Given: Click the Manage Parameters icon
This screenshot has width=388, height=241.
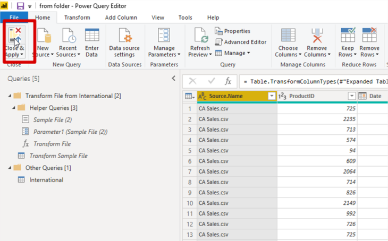Looking at the screenshot, I should click(x=164, y=35).
